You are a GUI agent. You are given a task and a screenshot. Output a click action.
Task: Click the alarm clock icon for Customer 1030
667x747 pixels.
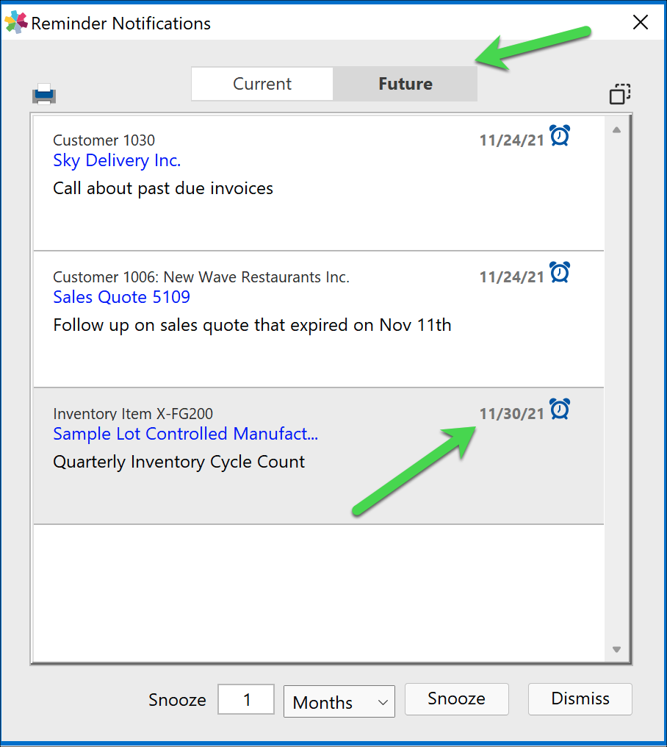[559, 135]
